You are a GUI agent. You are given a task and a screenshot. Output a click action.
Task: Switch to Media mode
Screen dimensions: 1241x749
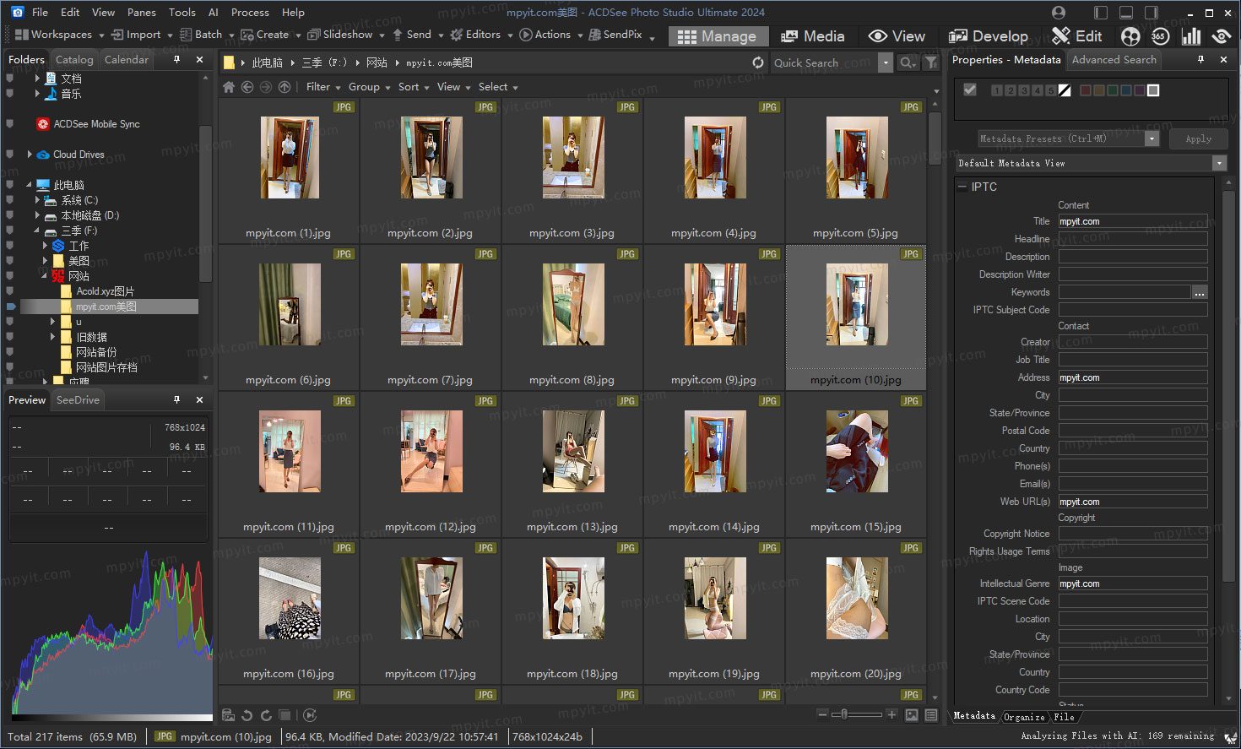tap(813, 36)
